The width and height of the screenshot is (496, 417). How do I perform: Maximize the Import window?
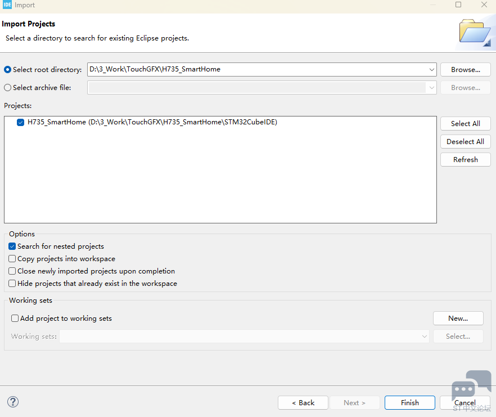coord(458,5)
